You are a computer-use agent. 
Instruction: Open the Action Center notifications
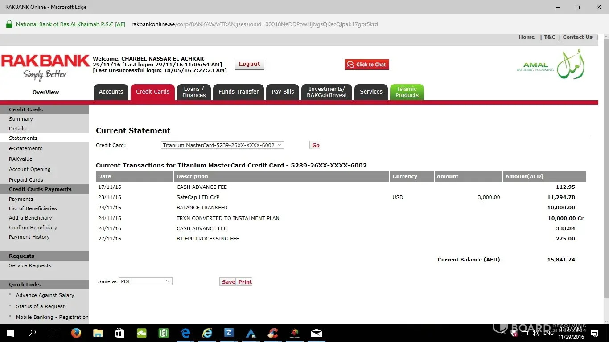pos(594,333)
